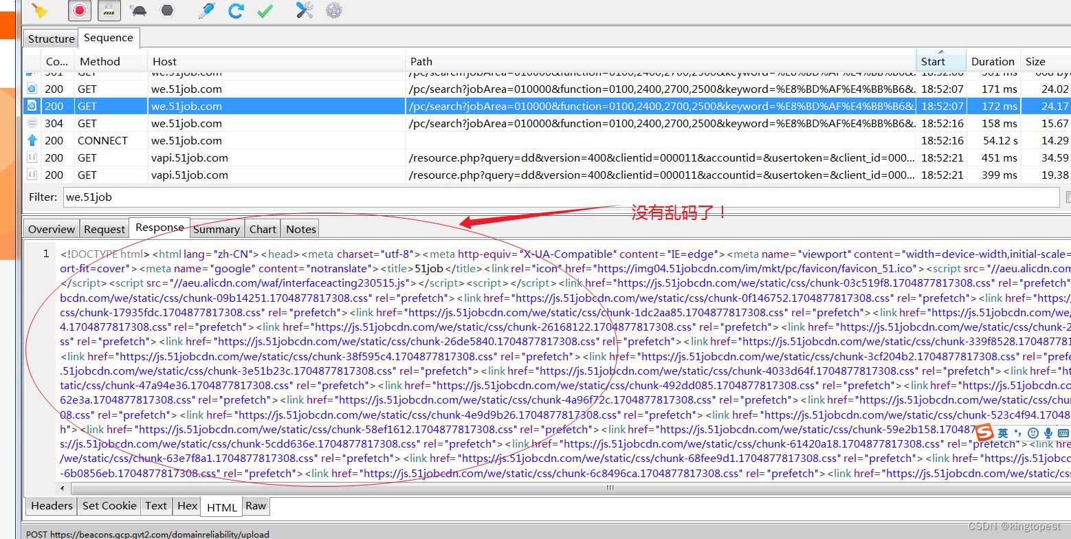Sort by the Path column header

click(x=661, y=61)
